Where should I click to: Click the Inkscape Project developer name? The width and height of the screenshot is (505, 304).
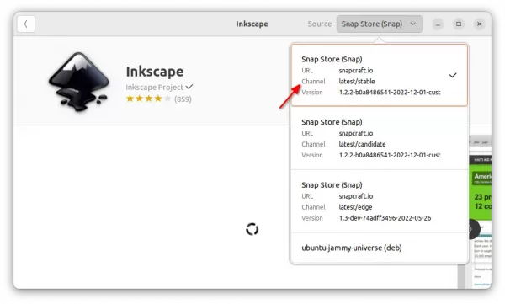tap(154, 88)
